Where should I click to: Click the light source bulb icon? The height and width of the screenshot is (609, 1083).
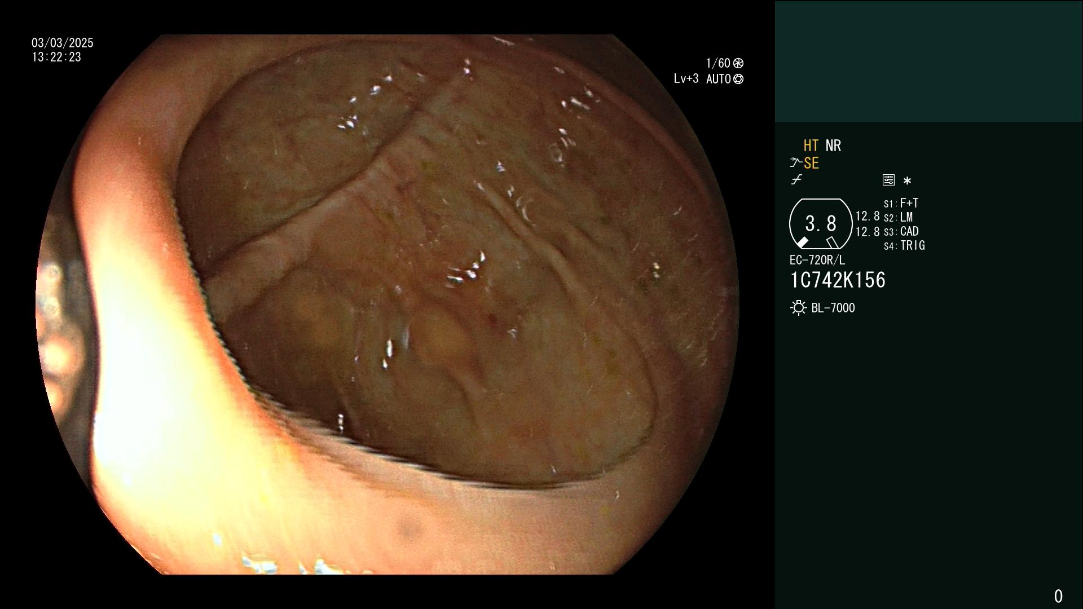pos(798,308)
